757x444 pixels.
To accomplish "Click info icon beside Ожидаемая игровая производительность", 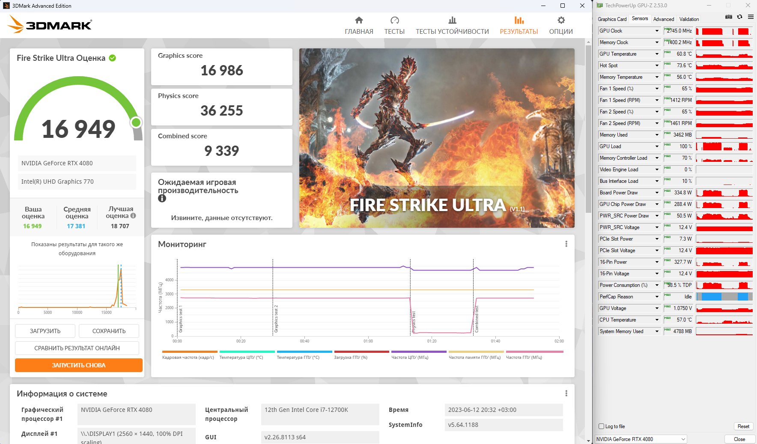I will tap(162, 198).
